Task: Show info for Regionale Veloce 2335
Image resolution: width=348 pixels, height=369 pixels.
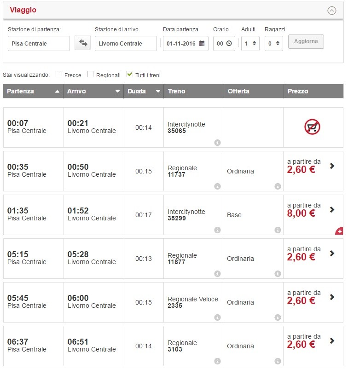Action: pos(217,317)
